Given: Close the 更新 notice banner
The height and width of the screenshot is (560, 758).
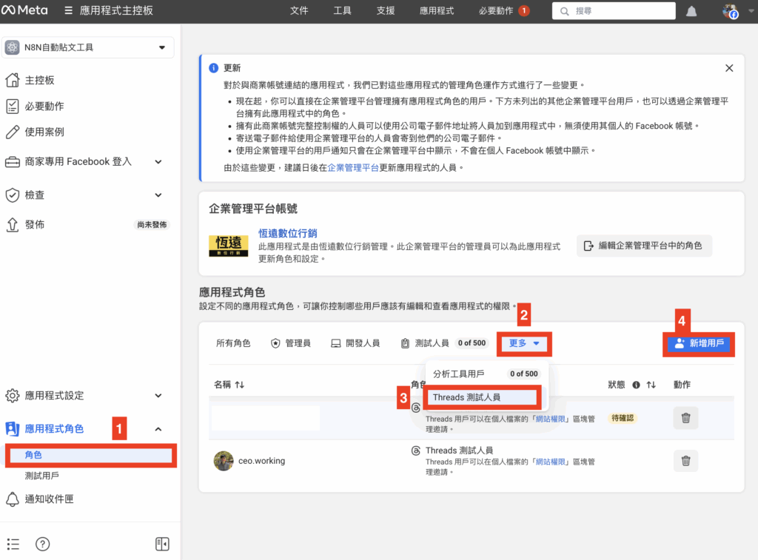Looking at the screenshot, I should pos(729,68).
